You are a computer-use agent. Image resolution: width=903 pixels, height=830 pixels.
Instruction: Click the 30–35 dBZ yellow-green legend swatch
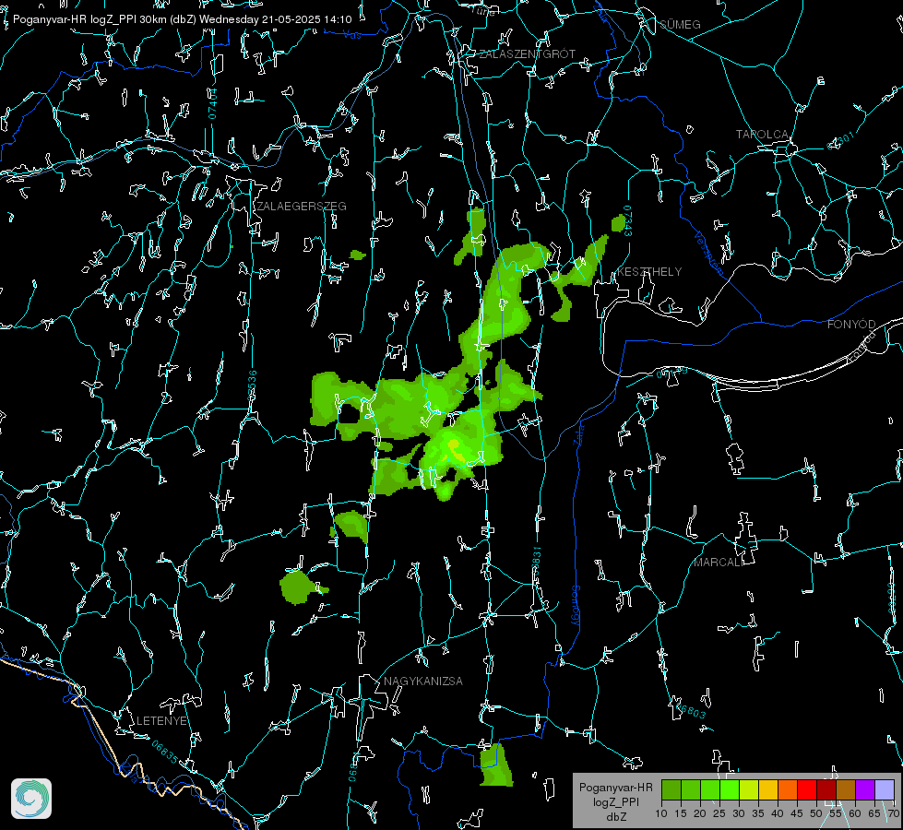(x=749, y=789)
